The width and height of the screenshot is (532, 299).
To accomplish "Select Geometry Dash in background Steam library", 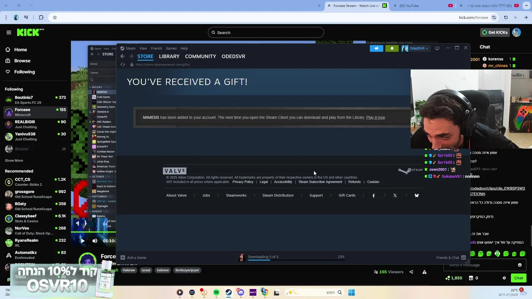I will [106, 107].
